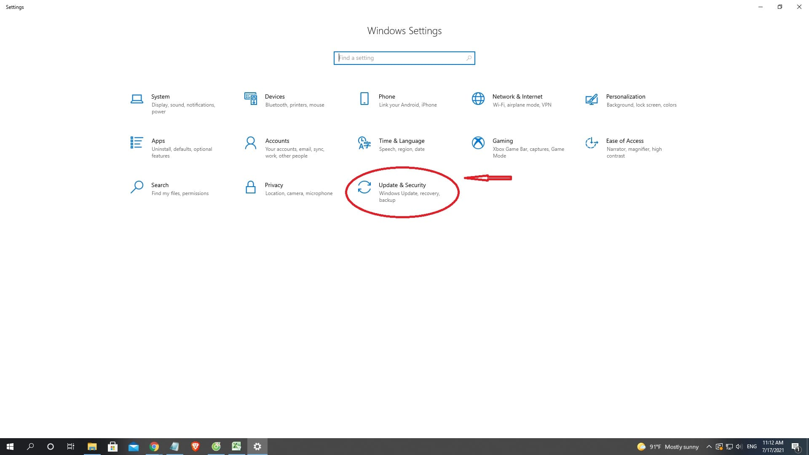Open the Phone icon
Image resolution: width=809 pixels, height=455 pixels.
click(364, 99)
